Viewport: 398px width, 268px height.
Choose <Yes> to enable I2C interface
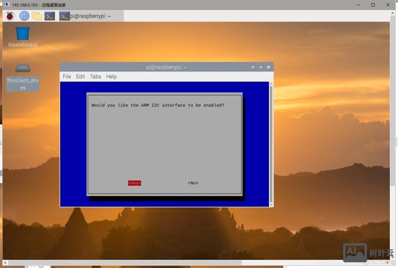tap(134, 183)
